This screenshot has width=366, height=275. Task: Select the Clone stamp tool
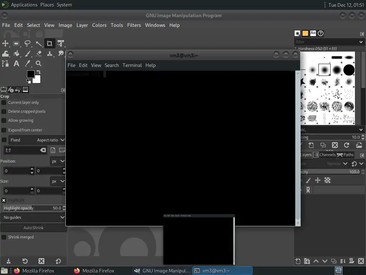click(x=49, y=54)
